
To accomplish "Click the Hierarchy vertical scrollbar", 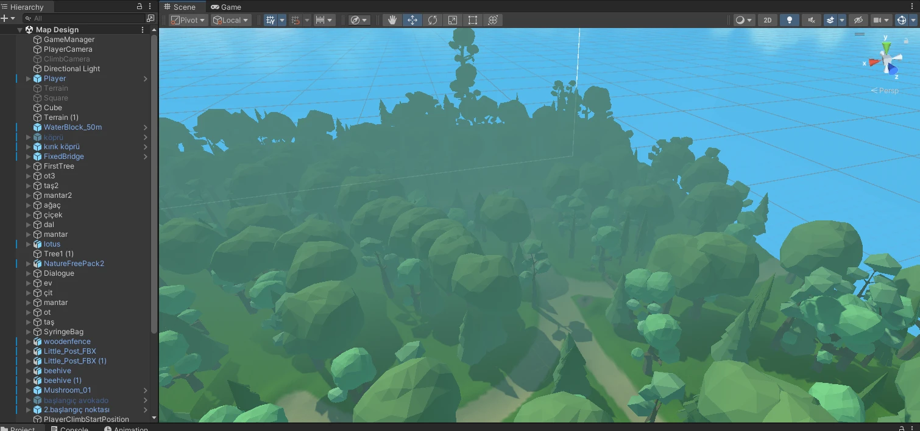I will click(154, 183).
